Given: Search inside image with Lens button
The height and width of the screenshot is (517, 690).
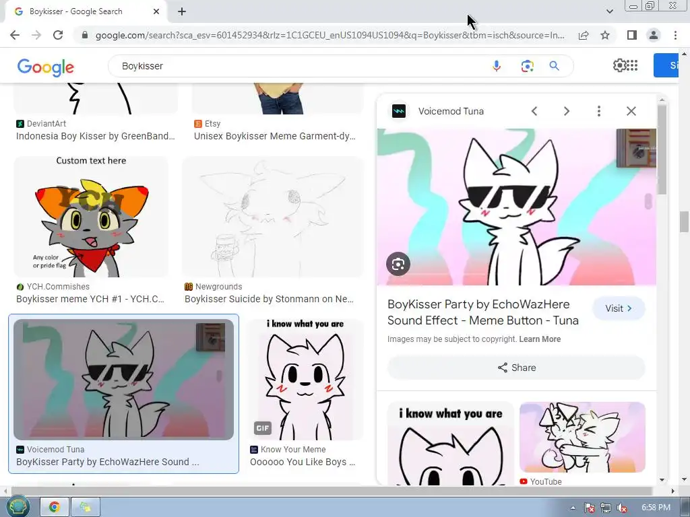Looking at the screenshot, I should click(x=398, y=264).
